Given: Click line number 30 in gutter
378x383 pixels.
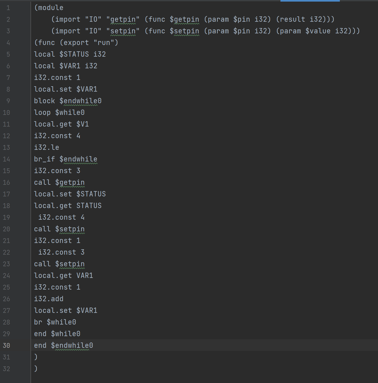Looking at the screenshot, I should click(6, 346).
